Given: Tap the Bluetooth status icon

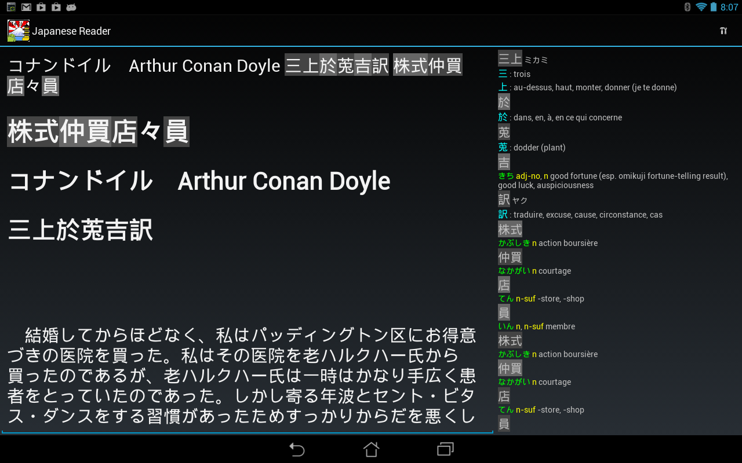Looking at the screenshot, I should click(x=688, y=7).
